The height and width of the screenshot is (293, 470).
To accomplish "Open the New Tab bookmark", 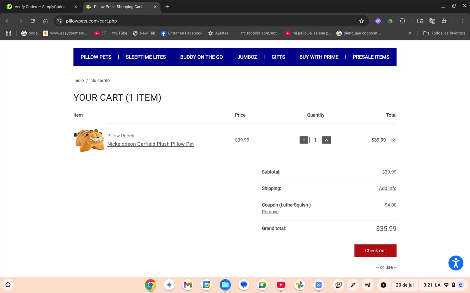I will 144,33.
